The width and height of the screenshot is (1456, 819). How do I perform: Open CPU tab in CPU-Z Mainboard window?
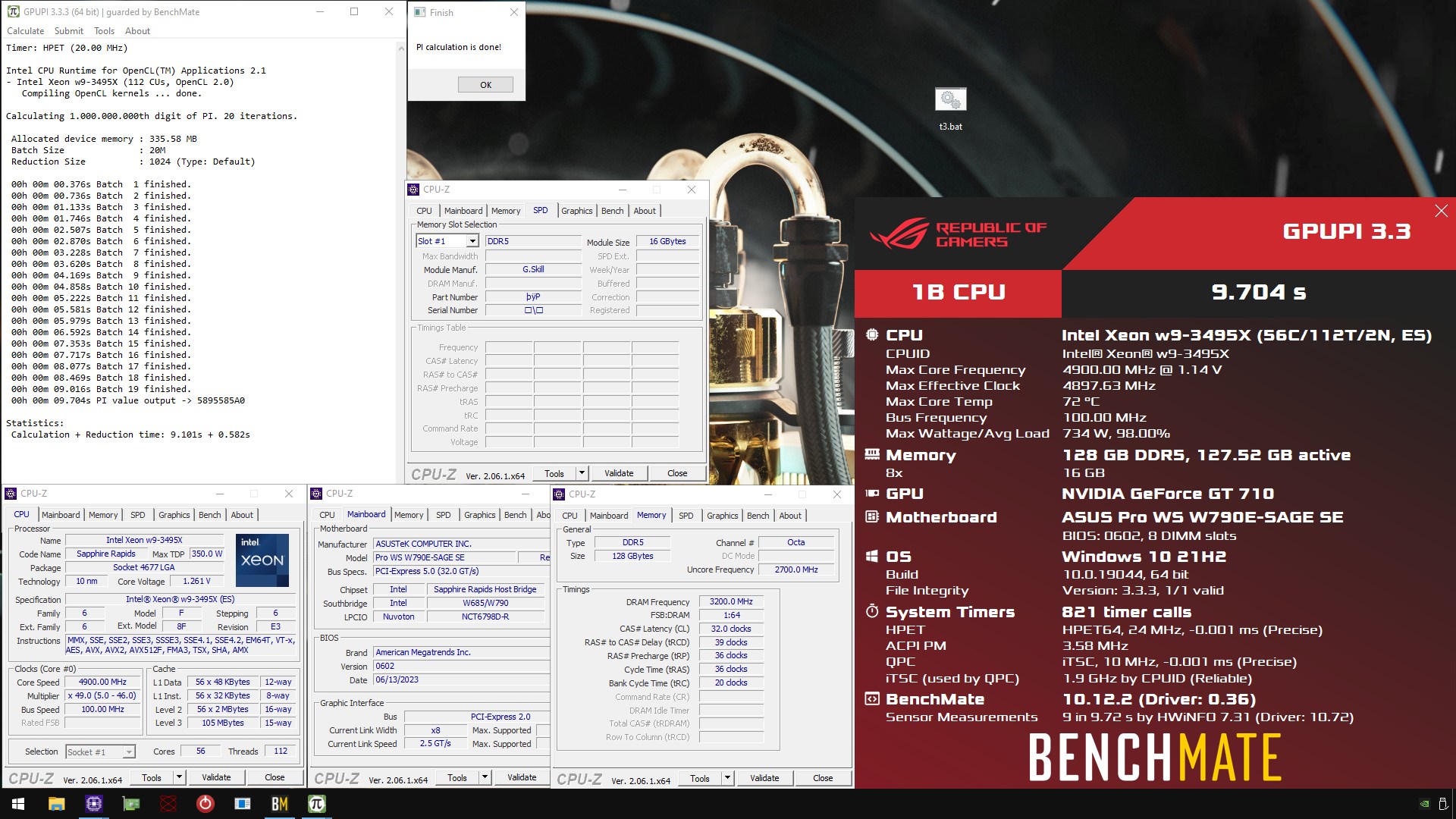click(327, 515)
